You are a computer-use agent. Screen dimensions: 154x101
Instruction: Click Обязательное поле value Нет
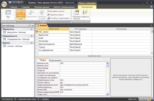click(x=83, y=80)
